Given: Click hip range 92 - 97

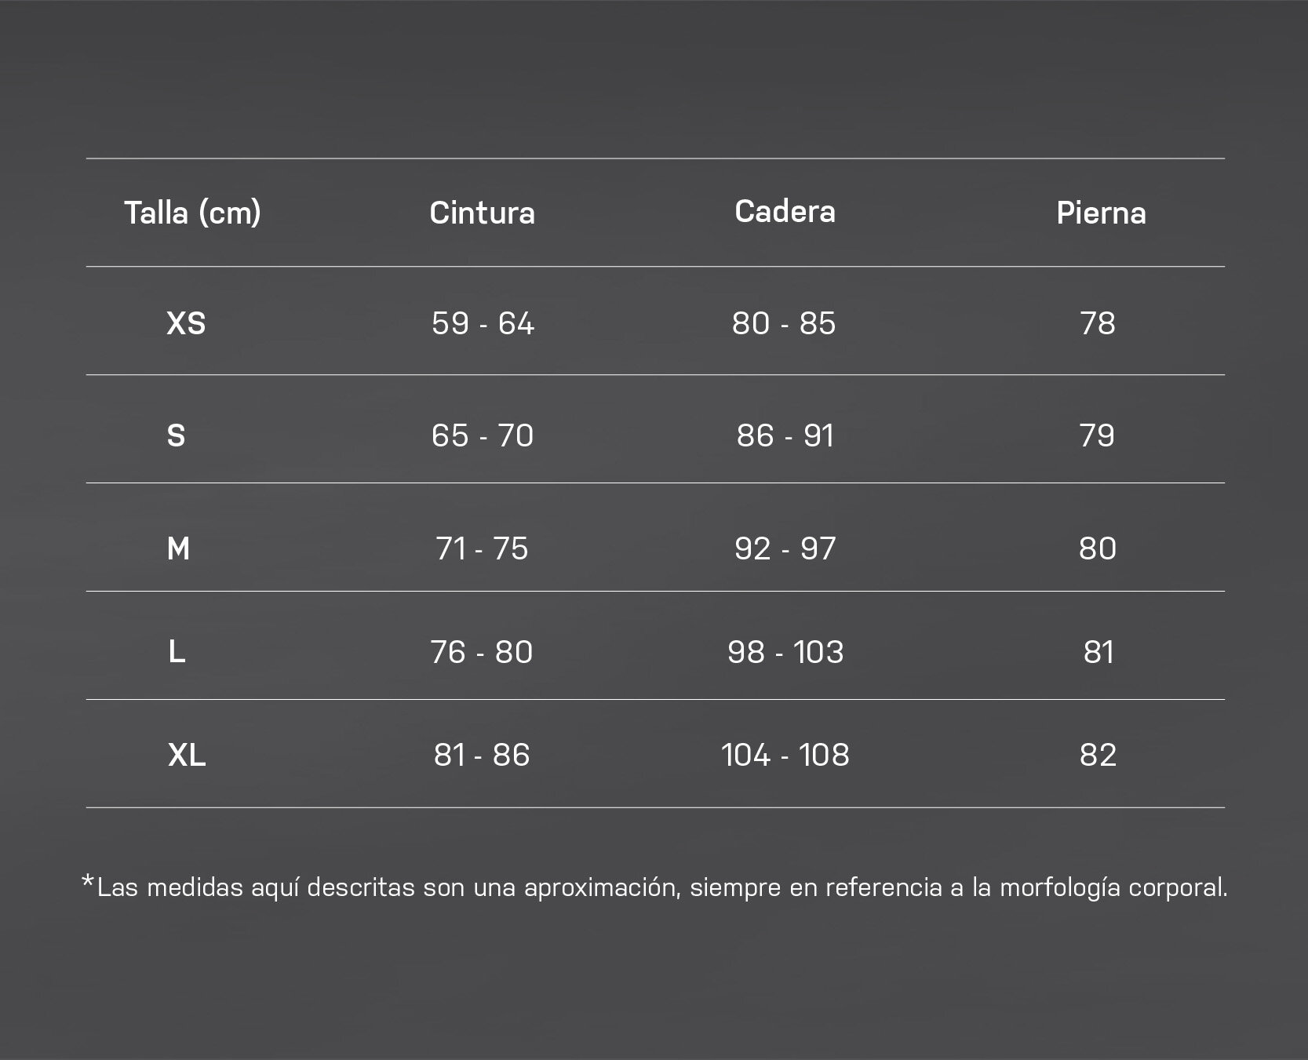Looking at the screenshot, I should (785, 548).
